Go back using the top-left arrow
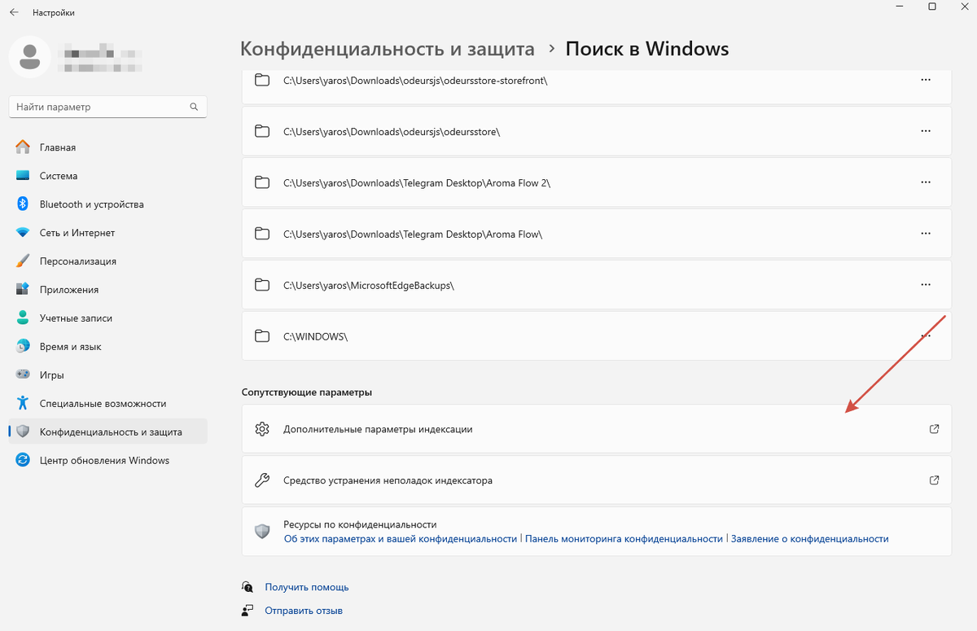 click(x=14, y=13)
